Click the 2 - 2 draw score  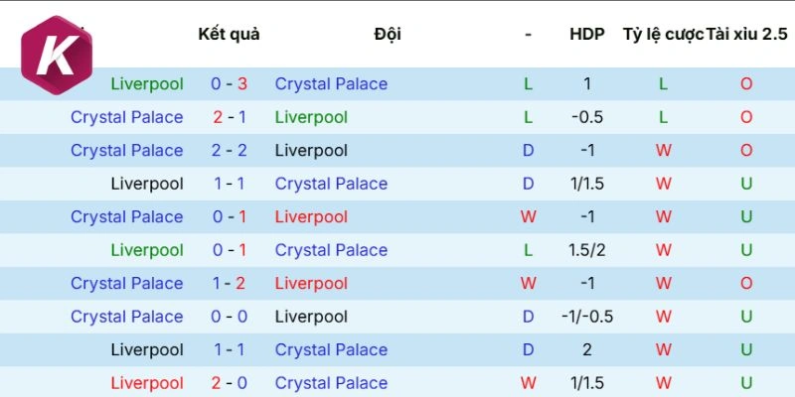(x=229, y=151)
